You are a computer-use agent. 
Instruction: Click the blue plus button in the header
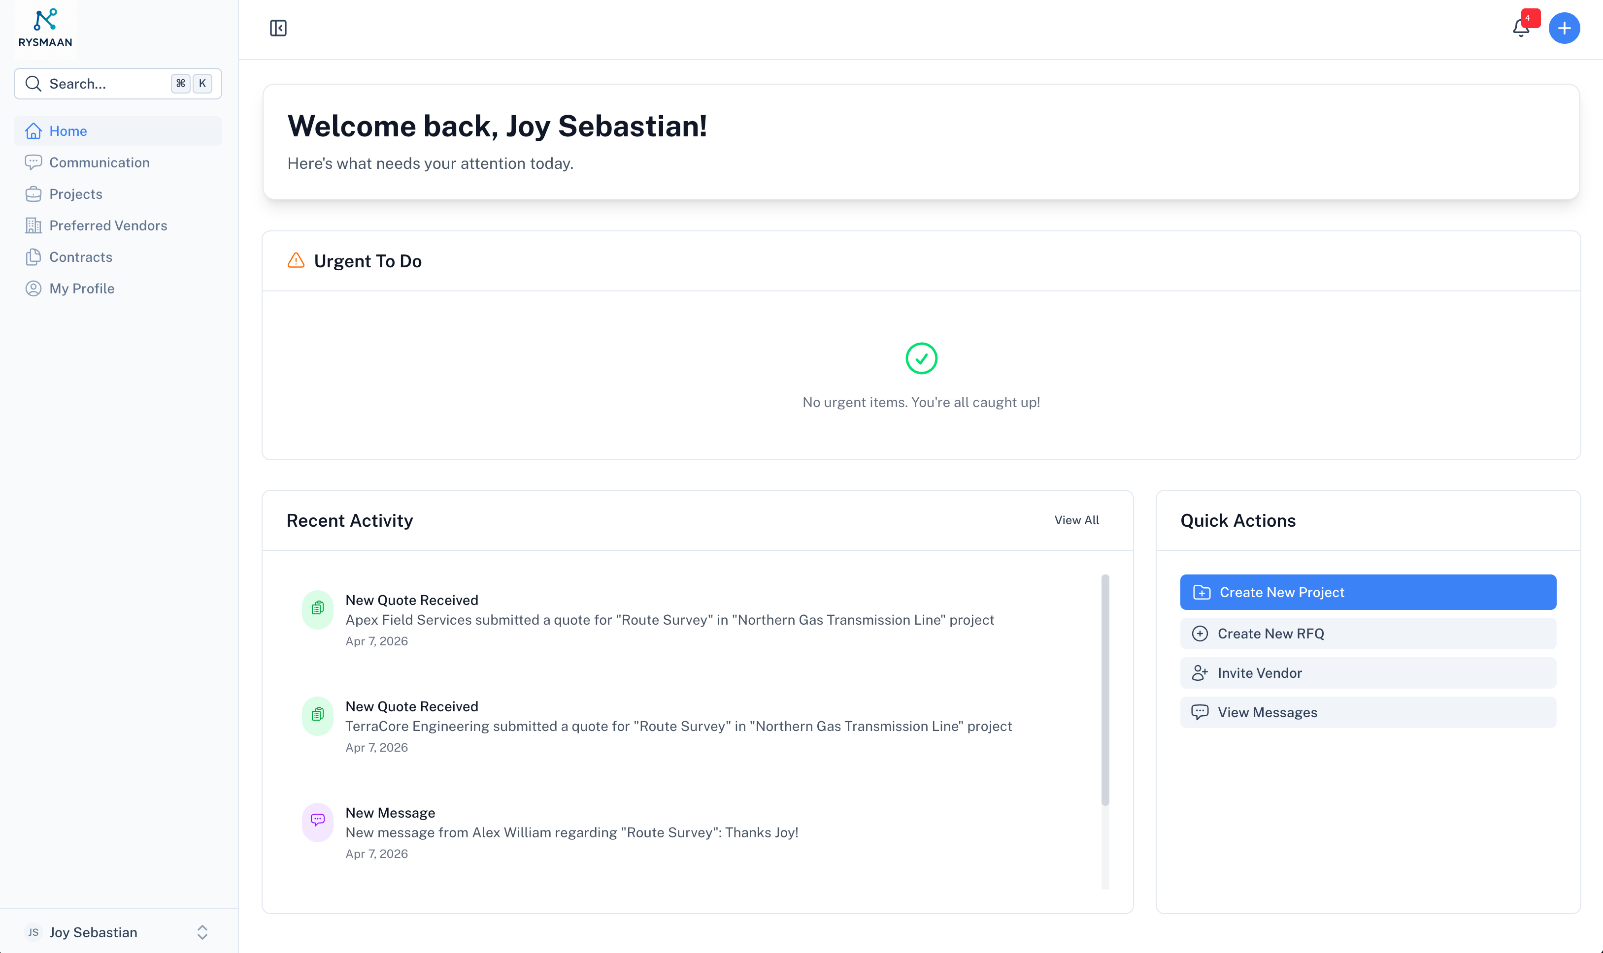click(1564, 28)
